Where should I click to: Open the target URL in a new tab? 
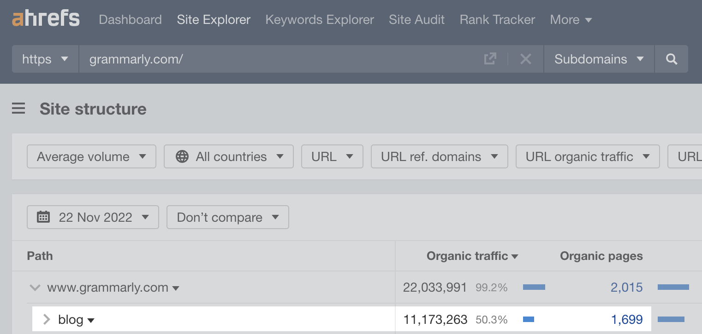[490, 59]
